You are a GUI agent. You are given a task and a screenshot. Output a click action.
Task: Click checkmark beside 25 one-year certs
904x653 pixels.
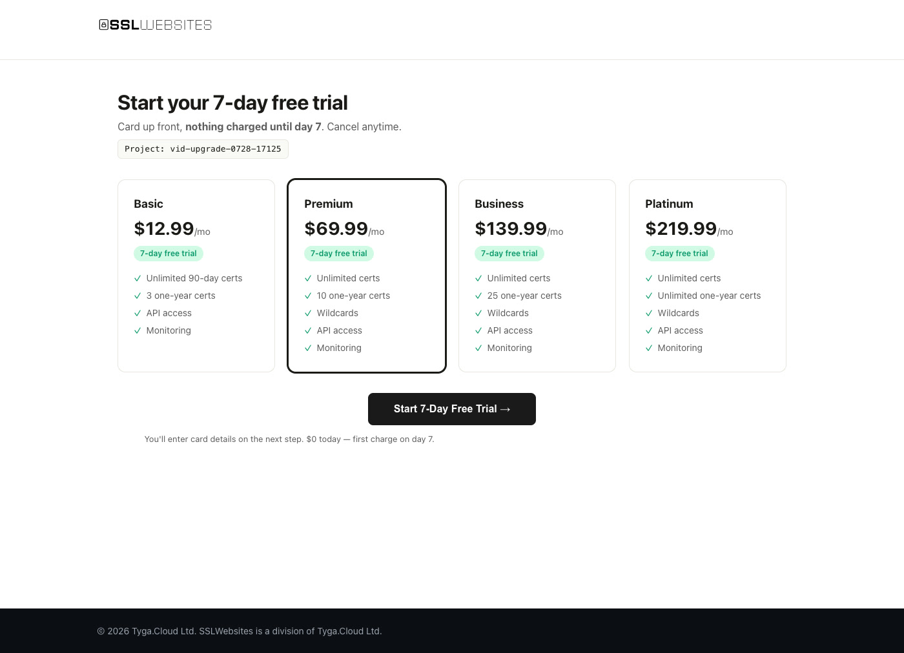click(x=478, y=296)
